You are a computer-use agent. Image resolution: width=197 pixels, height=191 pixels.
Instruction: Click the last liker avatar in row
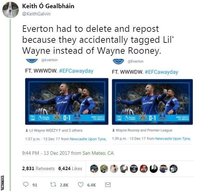pos(173,168)
